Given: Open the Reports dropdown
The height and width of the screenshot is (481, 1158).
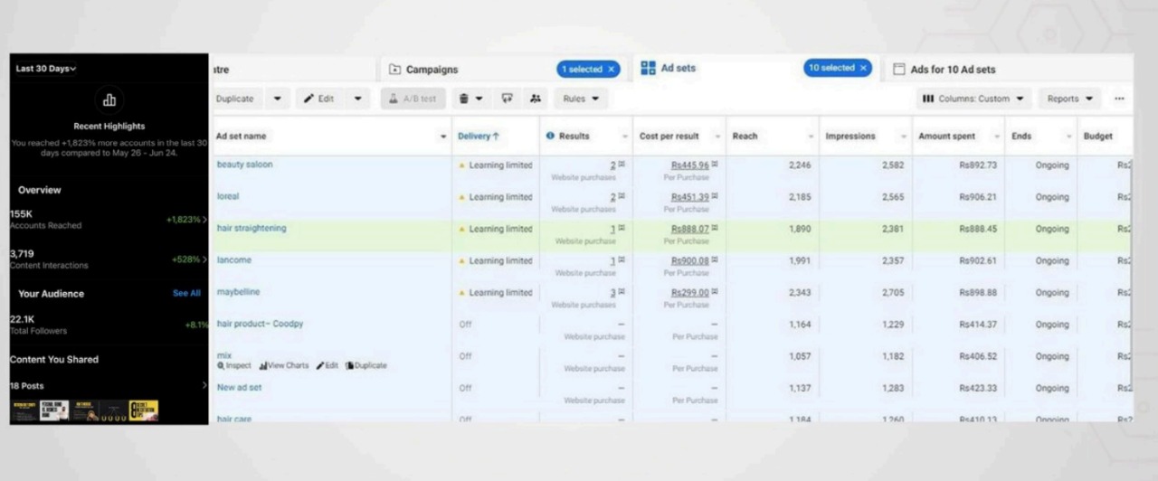Looking at the screenshot, I should [x=1069, y=99].
